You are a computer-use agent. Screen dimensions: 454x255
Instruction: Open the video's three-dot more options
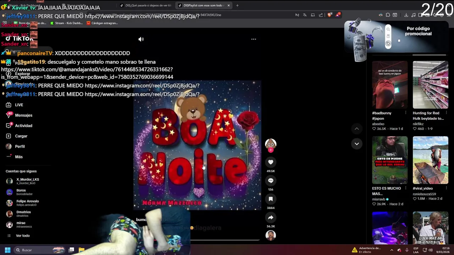[254, 39]
